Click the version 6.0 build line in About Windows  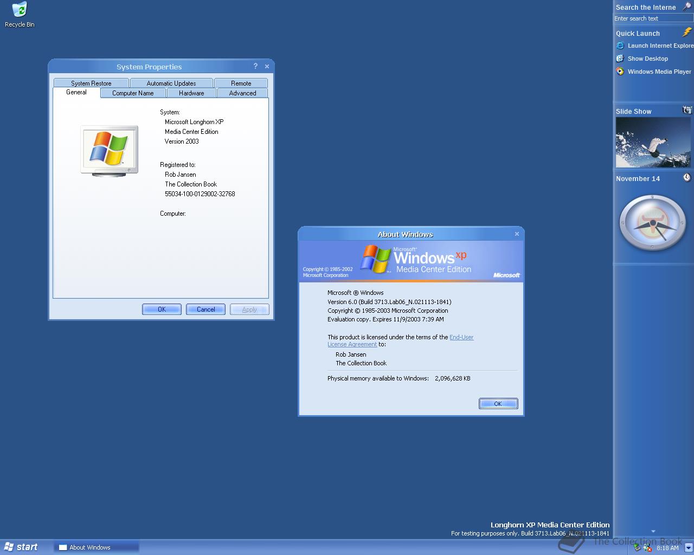click(x=389, y=302)
